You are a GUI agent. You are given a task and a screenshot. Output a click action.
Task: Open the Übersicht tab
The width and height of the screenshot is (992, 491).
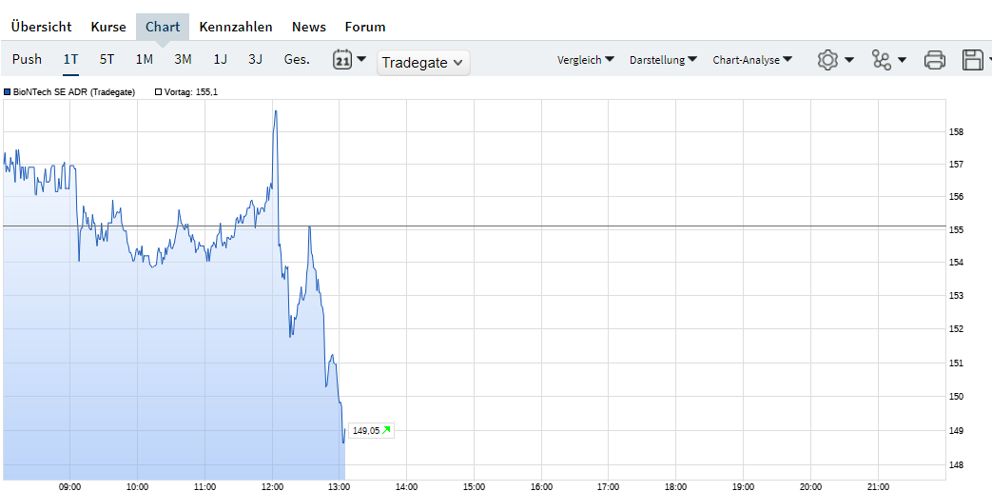(41, 27)
